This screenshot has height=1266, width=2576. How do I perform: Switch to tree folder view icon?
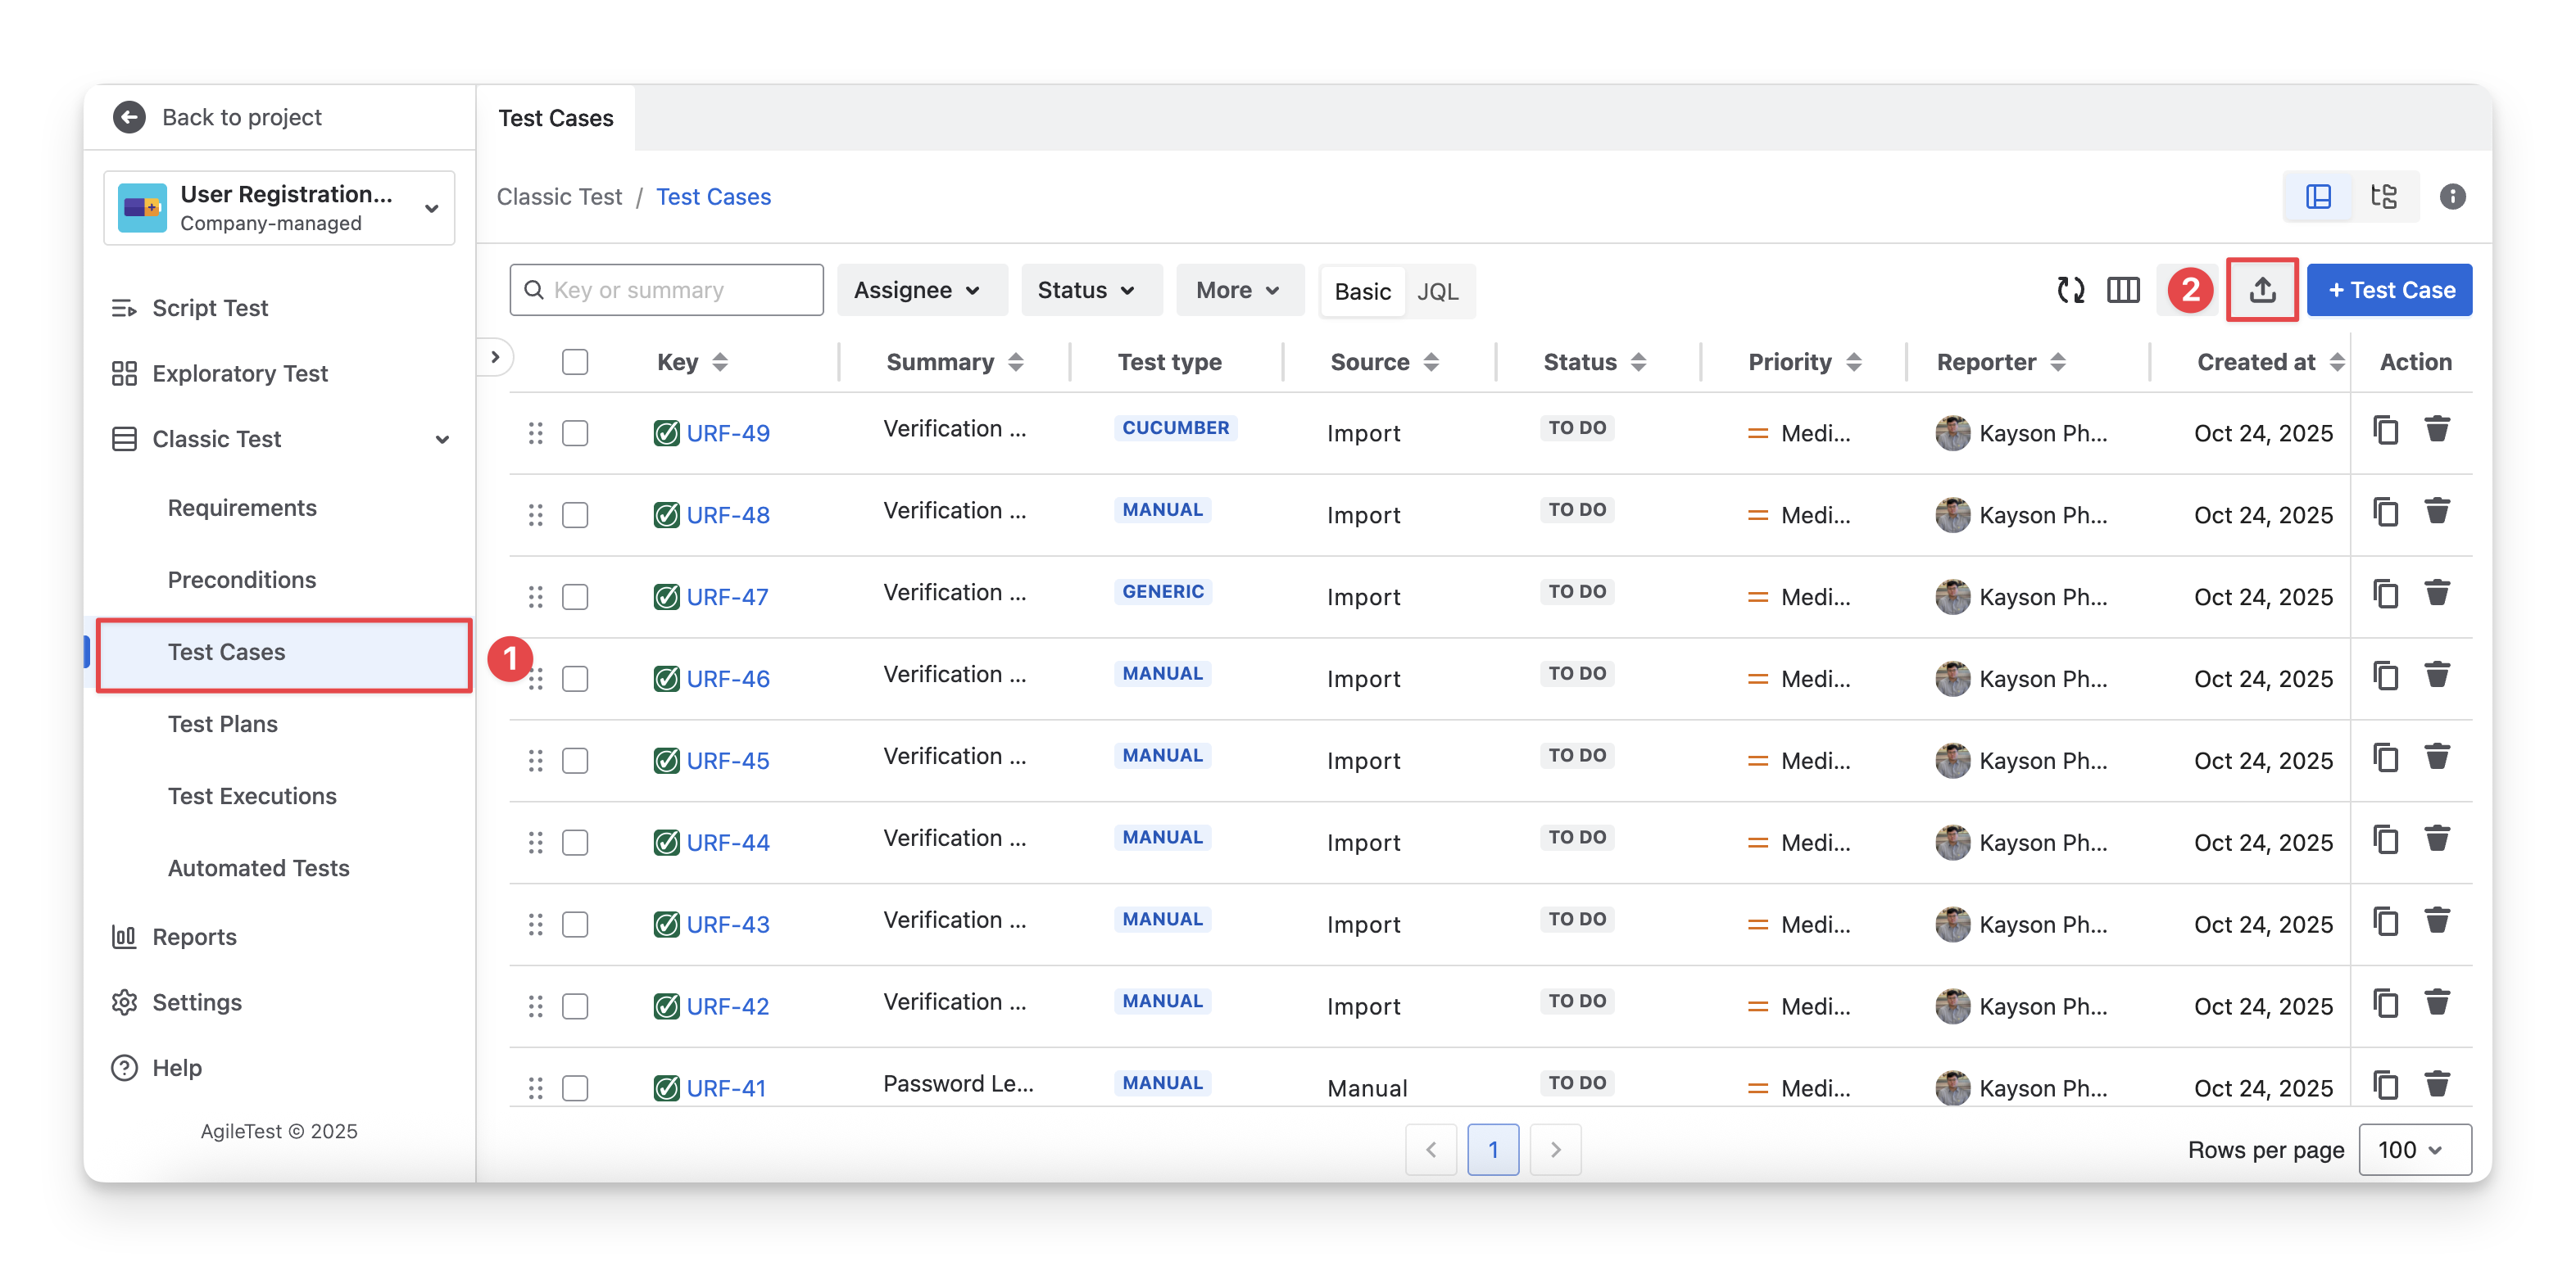2384,196
